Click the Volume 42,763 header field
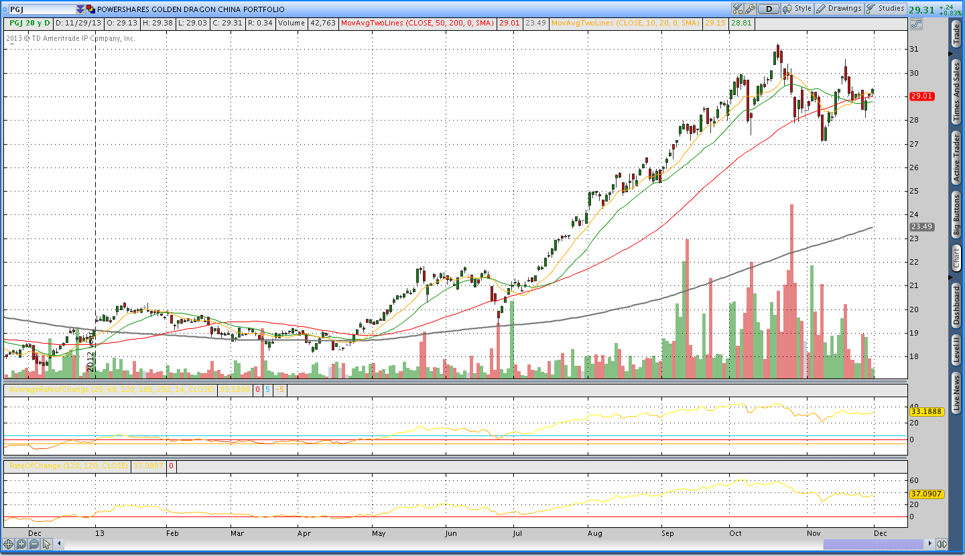Screen dimensions: 965x556 coord(307,23)
